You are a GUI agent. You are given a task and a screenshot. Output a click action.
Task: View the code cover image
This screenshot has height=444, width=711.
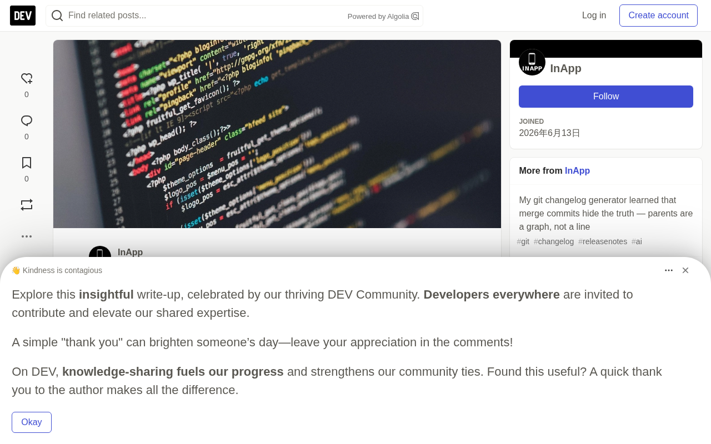[277, 134]
